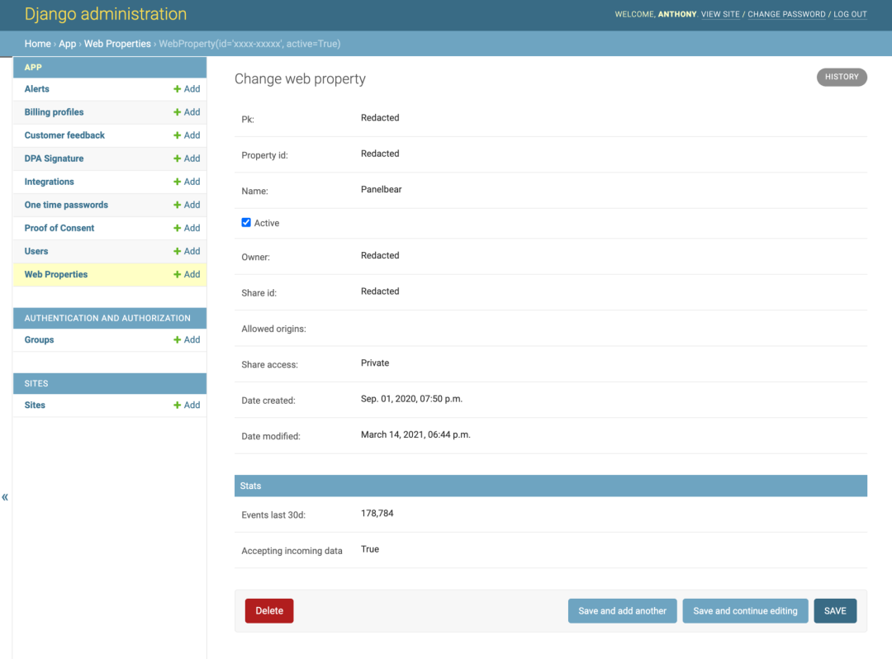The width and height of the screenshot is (892, 659).
Task: Click the Allowed origins label
Action: click(273, 329)
